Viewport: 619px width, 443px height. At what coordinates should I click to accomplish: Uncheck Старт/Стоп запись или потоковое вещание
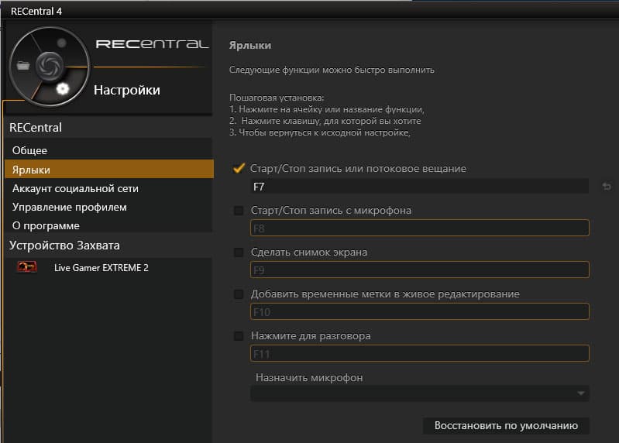239,168
